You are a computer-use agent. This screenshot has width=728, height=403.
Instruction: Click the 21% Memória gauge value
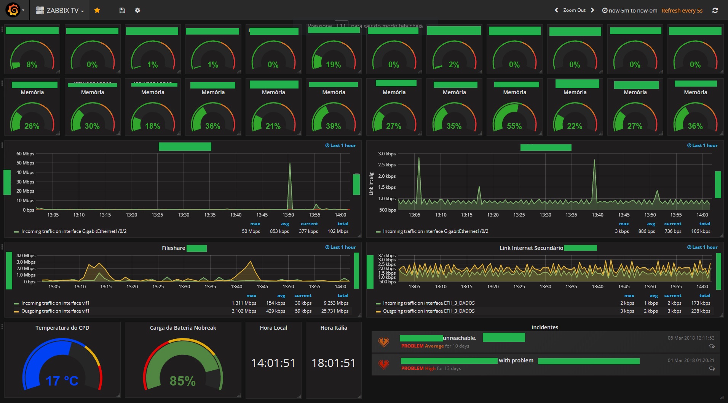point(273,126)
